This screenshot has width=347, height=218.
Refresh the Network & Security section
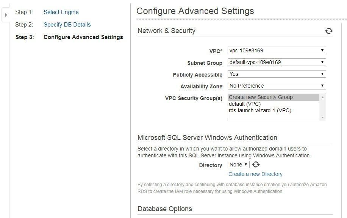[329, 31]
